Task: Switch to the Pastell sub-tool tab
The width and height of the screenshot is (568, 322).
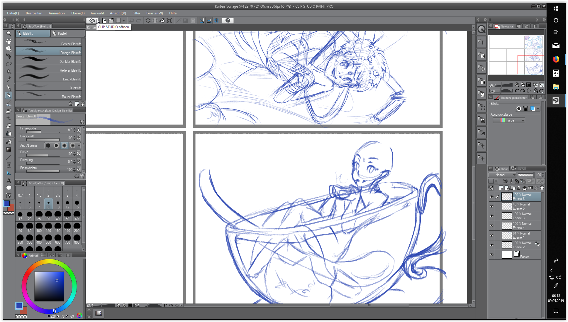Action: (67, 33)
